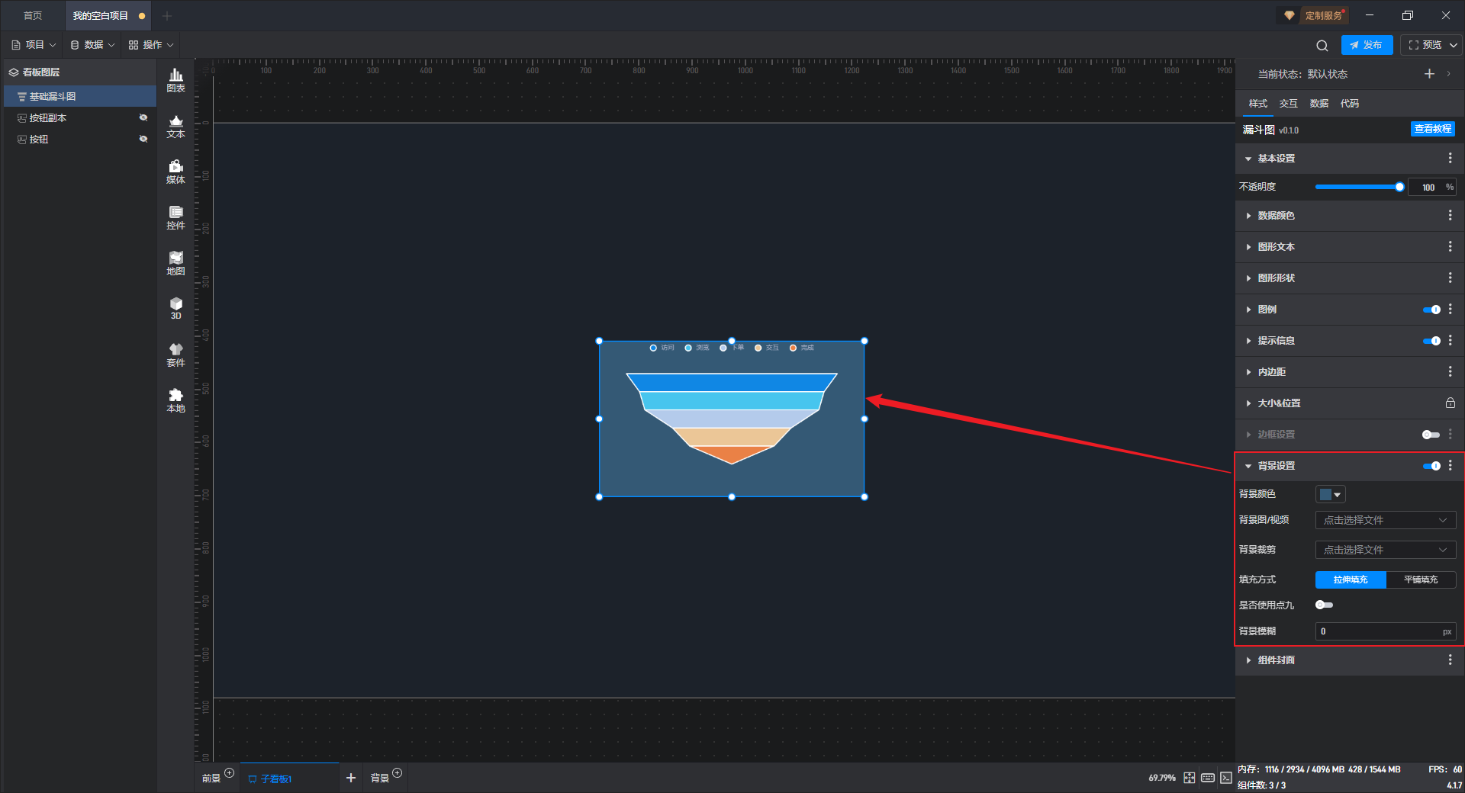This screenshot has height=793, width=1465.
Task: Select 平铺填充 fill mode
Action: point(1421,579)
